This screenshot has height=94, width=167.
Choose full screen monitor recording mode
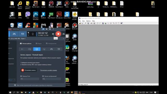tap(37, 49)
